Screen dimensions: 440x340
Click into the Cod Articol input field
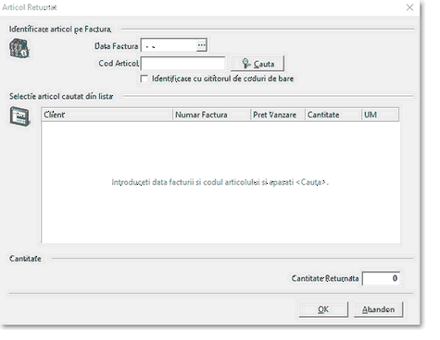click(182, 64)
